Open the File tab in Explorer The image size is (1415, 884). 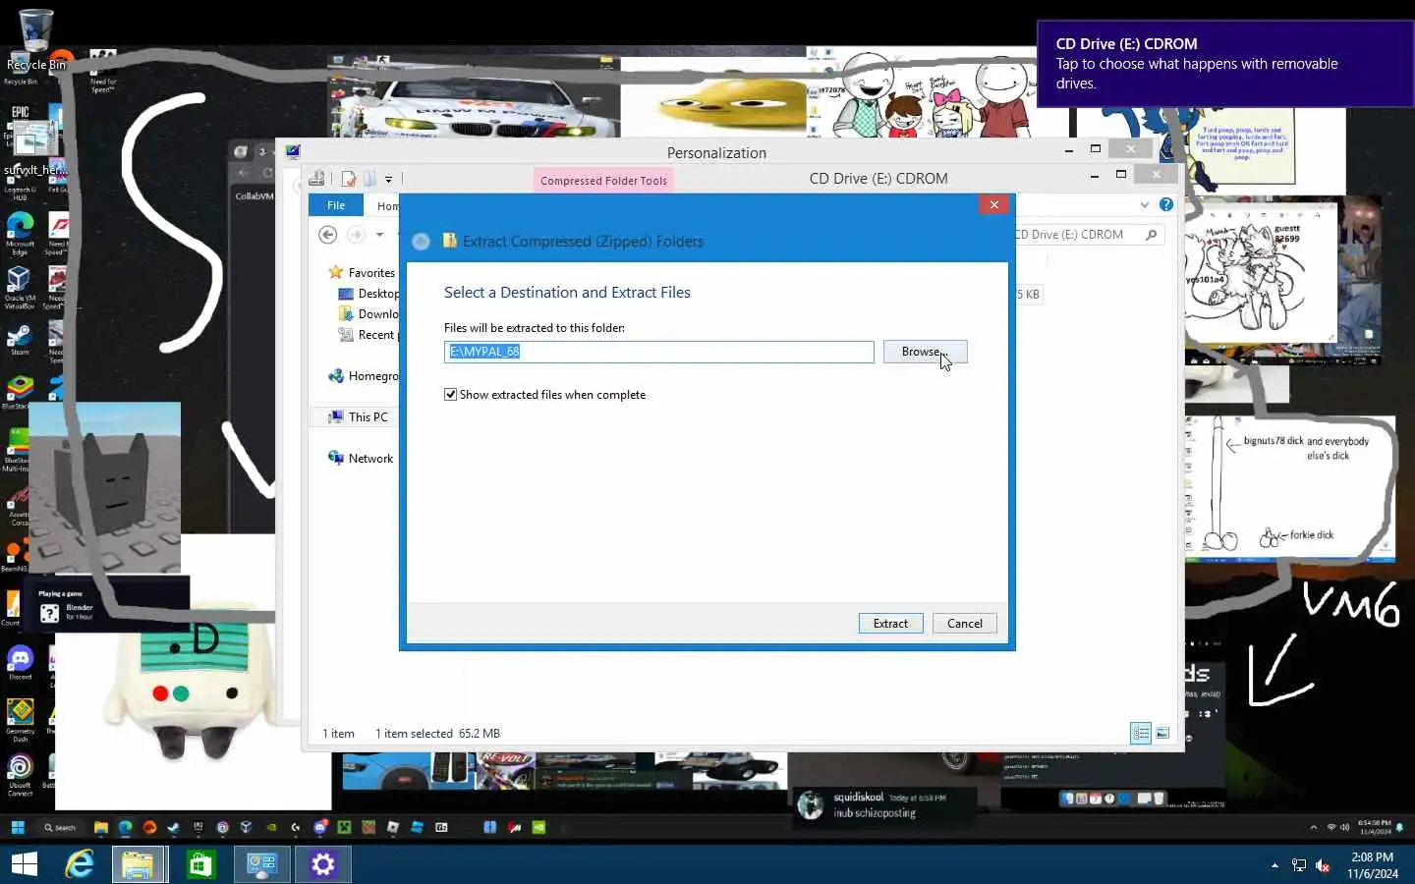coord(336,205)
